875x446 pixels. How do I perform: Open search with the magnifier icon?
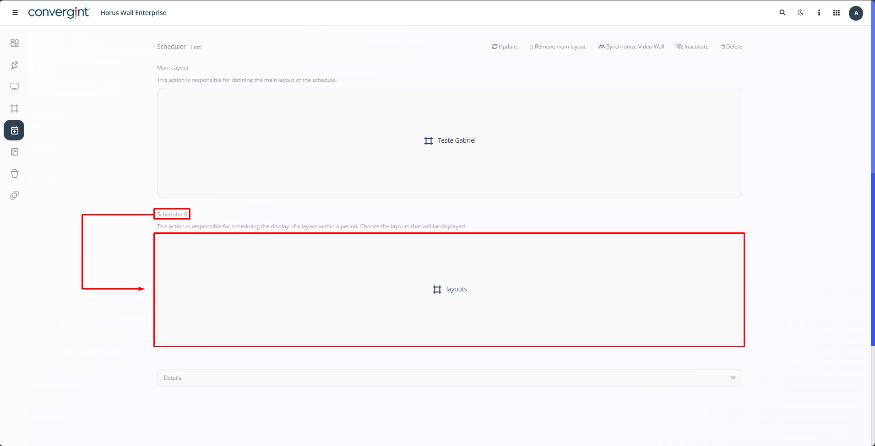[x=783, y=13]
